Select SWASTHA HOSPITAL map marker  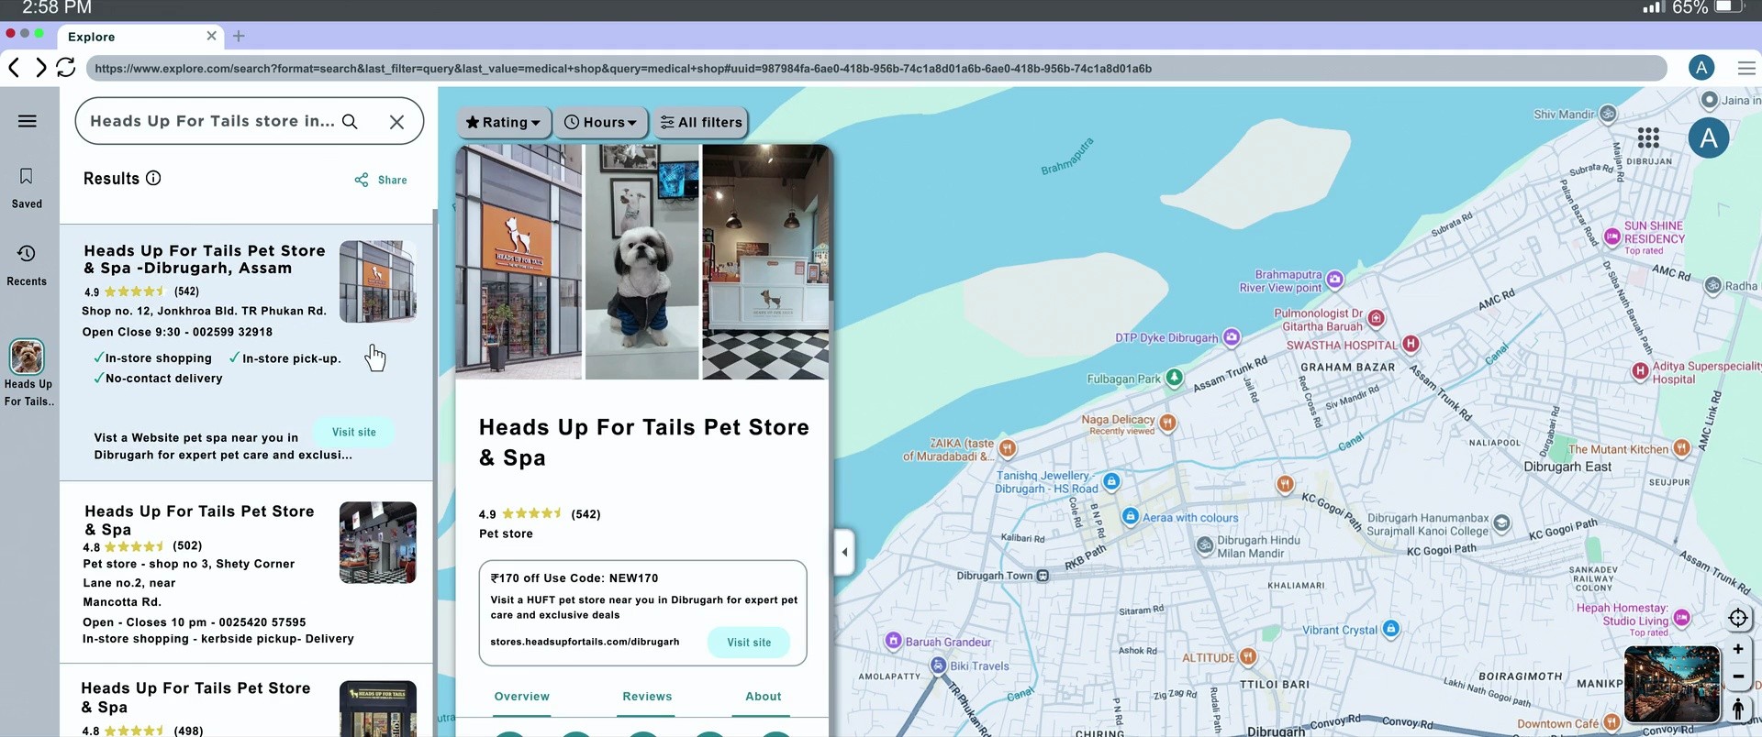pyautogui.click(x=1411, y=345)
